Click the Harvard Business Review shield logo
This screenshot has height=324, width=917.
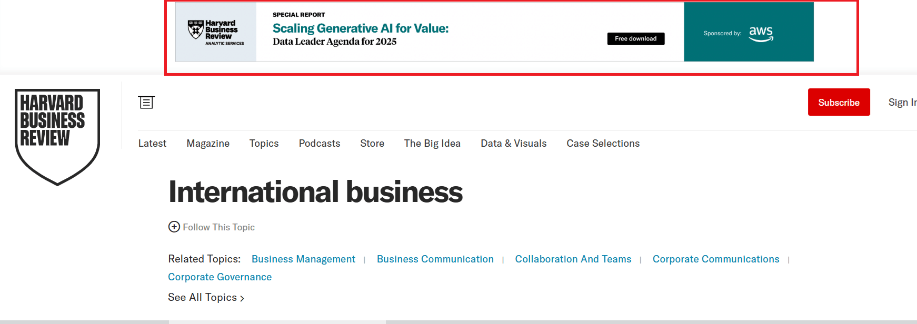pos(57,137)
